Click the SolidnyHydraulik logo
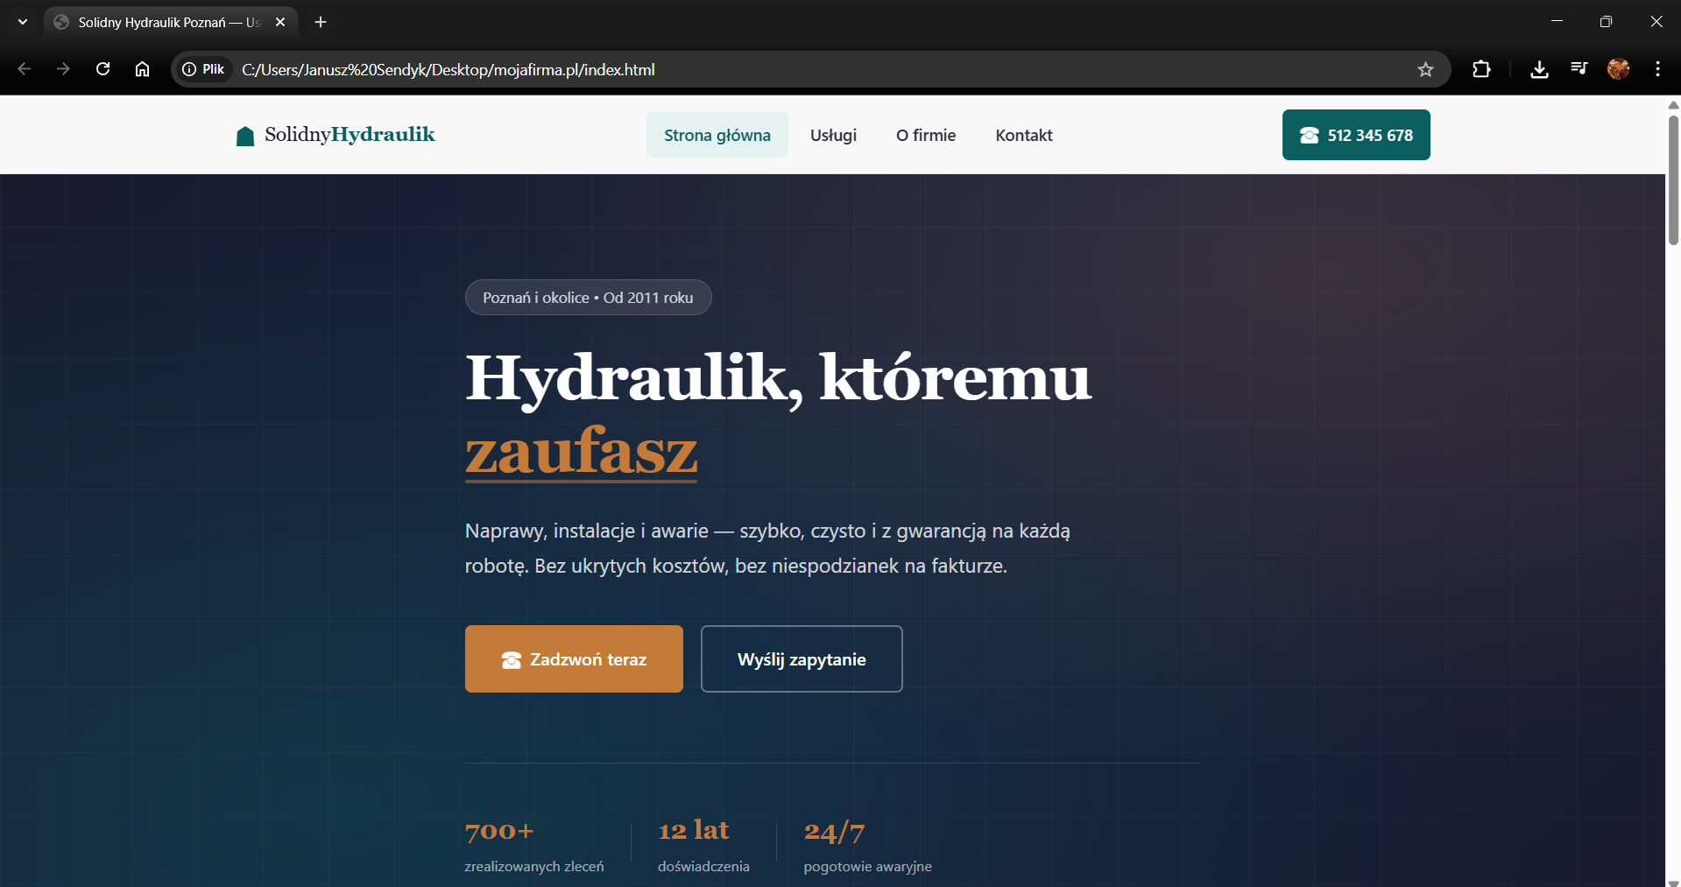 pos(335,135)
